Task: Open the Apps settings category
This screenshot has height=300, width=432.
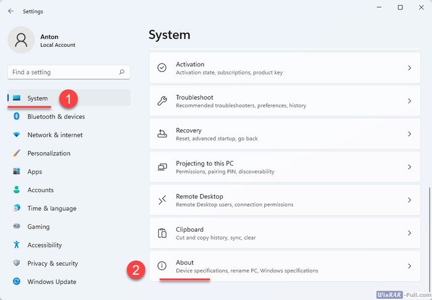Action: click(35, 172)
